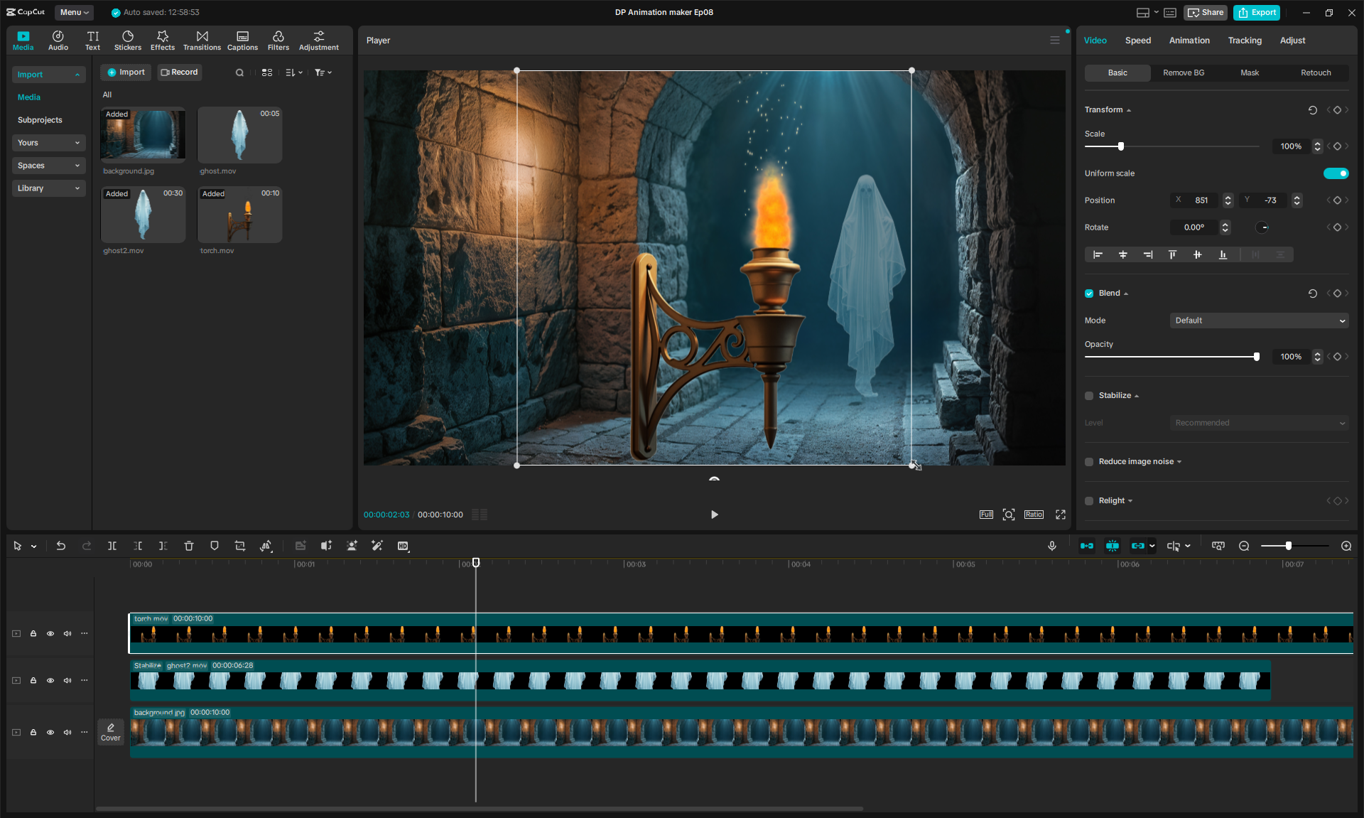The image size is (1364, 818).
Task: Click the Undo arrow in timeline toolbar
Action: (61, 546)
